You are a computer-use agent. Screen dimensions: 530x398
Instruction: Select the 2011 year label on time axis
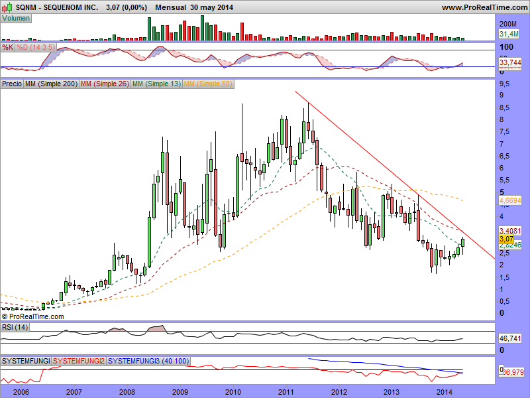pyautogui.click(x=286, y=392)
